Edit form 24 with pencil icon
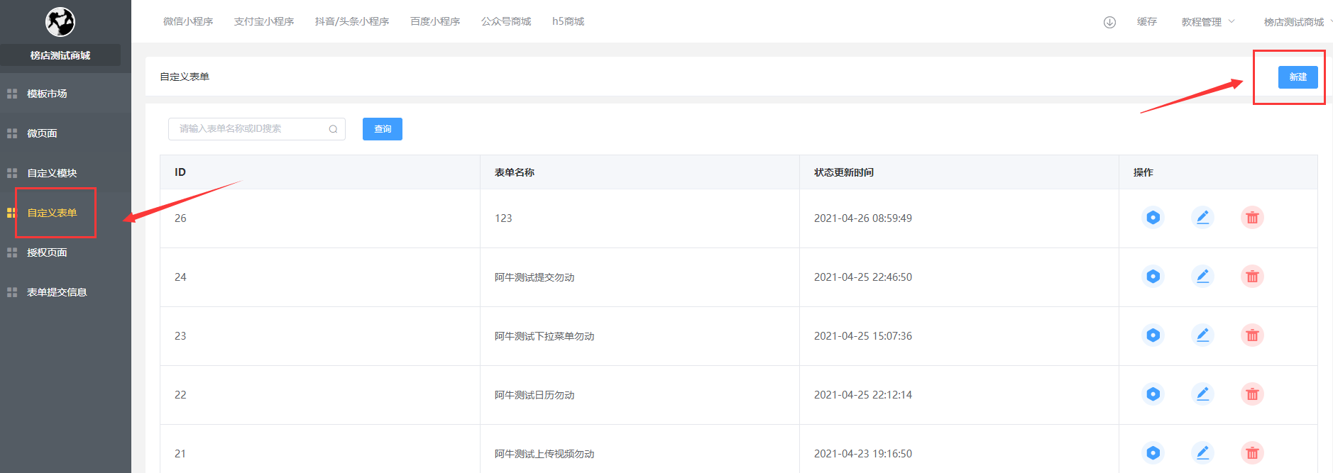Screen dimensions: 1333x473 pyautogui.click(x=1202, y=277)
